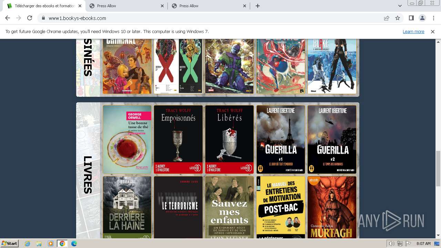Close the second Press Allow tab

point(163,6)
